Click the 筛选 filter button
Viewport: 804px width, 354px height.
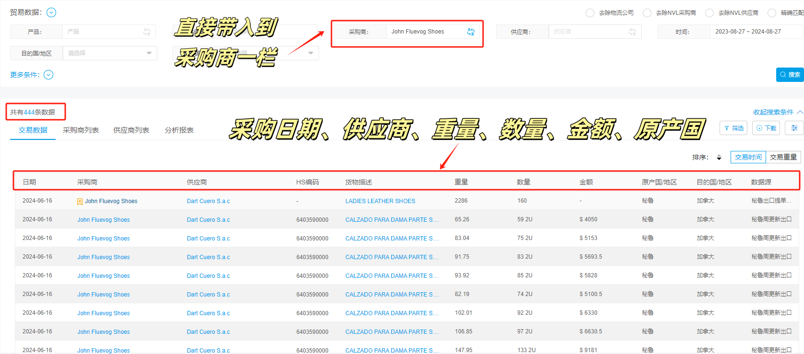coord(733,128)
